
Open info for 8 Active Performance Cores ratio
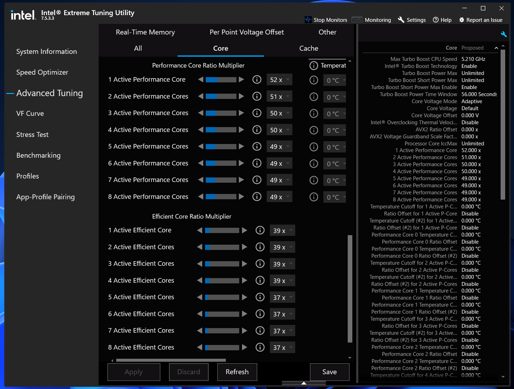257,196
